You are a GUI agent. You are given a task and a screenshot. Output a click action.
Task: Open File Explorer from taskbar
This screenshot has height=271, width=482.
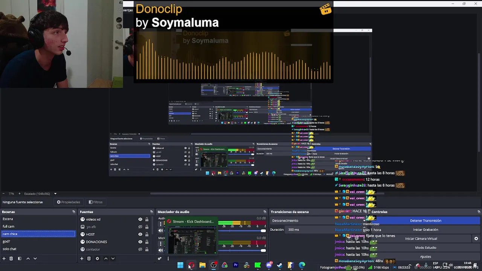203,265
